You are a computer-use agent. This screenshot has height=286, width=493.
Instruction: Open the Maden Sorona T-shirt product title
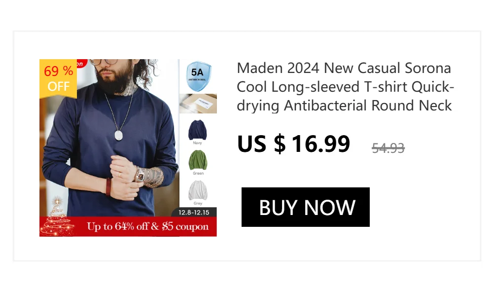[x=345, y=87]
